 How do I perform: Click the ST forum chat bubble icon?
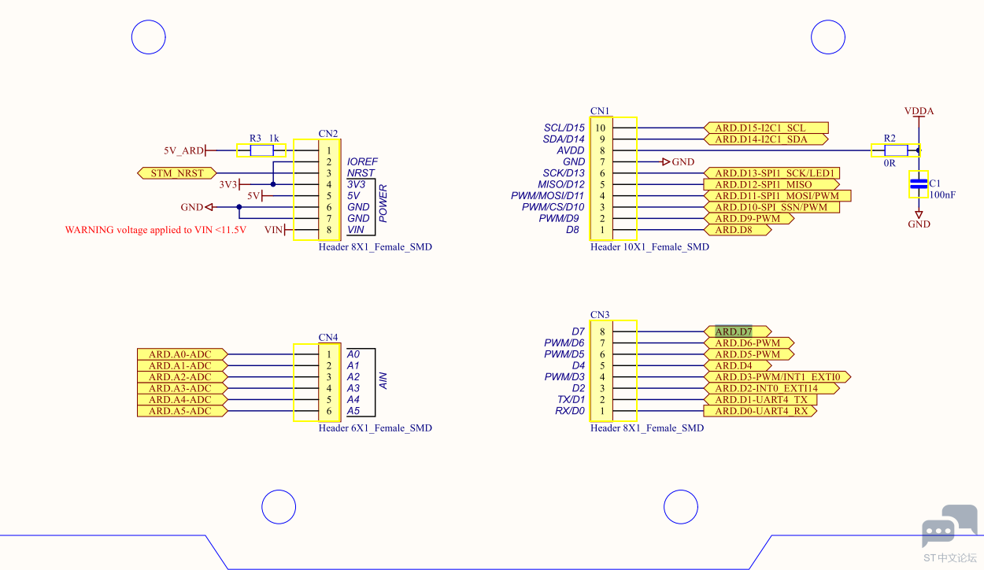click(x=949, y=526)
